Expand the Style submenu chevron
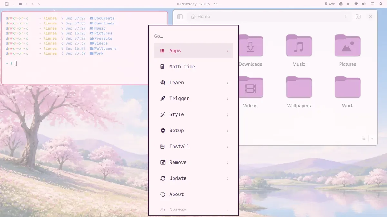This screenshot has height=217, width=387. pyautogui.click(x=227, y=115)
